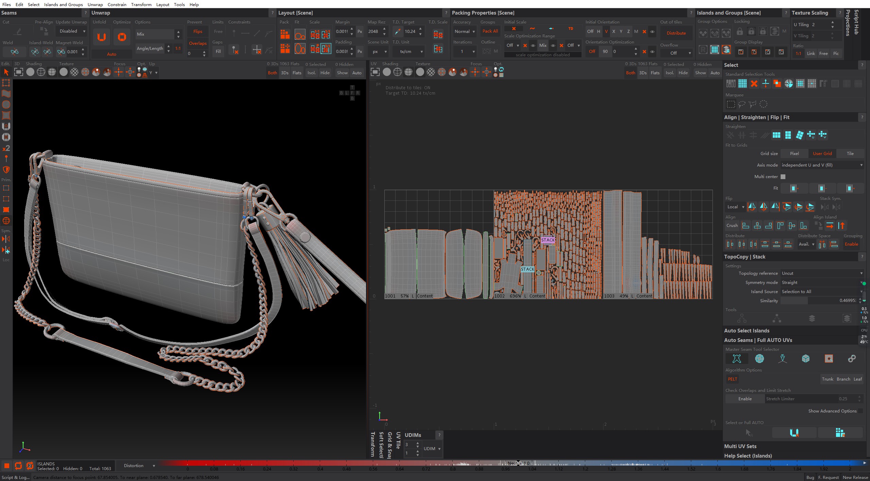Open the Accuracy Normal dropdown

tap(465, 32)
